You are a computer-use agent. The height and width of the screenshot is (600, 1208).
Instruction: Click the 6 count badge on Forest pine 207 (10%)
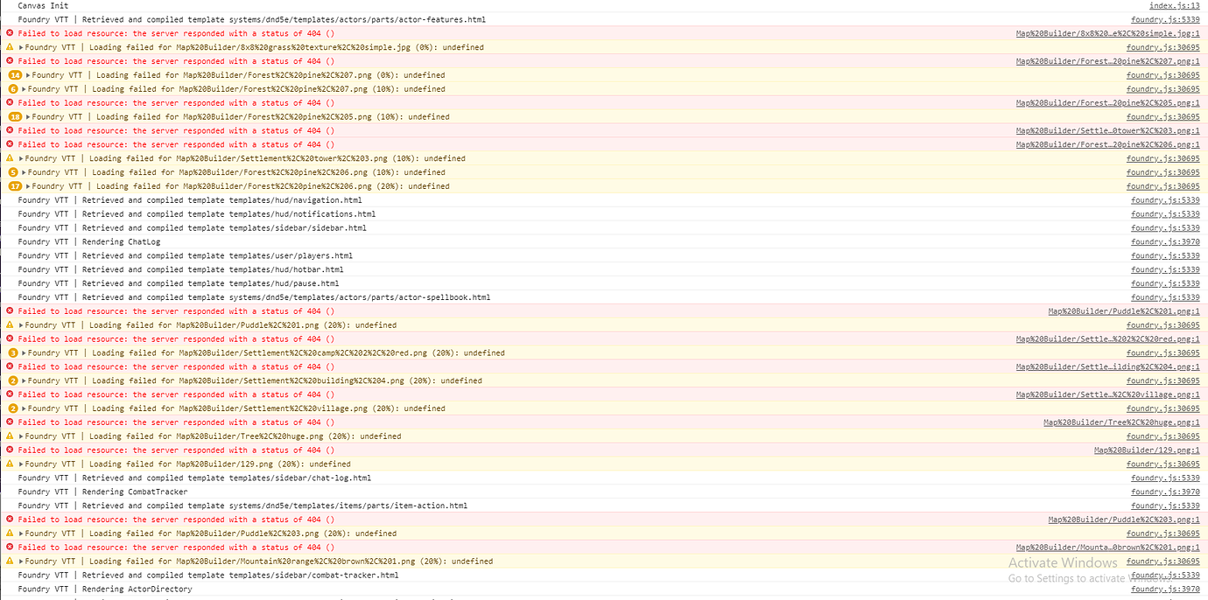pyautogui.click(x=13, y=89)
